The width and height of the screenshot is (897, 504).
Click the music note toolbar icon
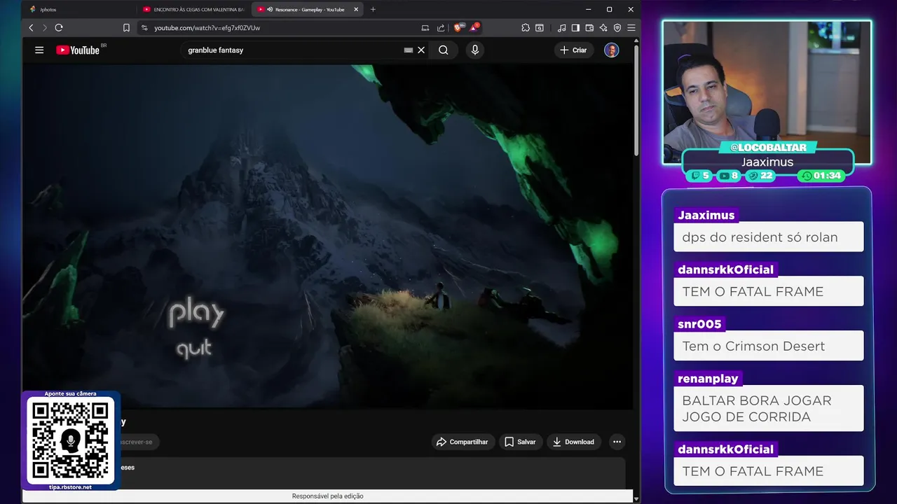point(561,28)
